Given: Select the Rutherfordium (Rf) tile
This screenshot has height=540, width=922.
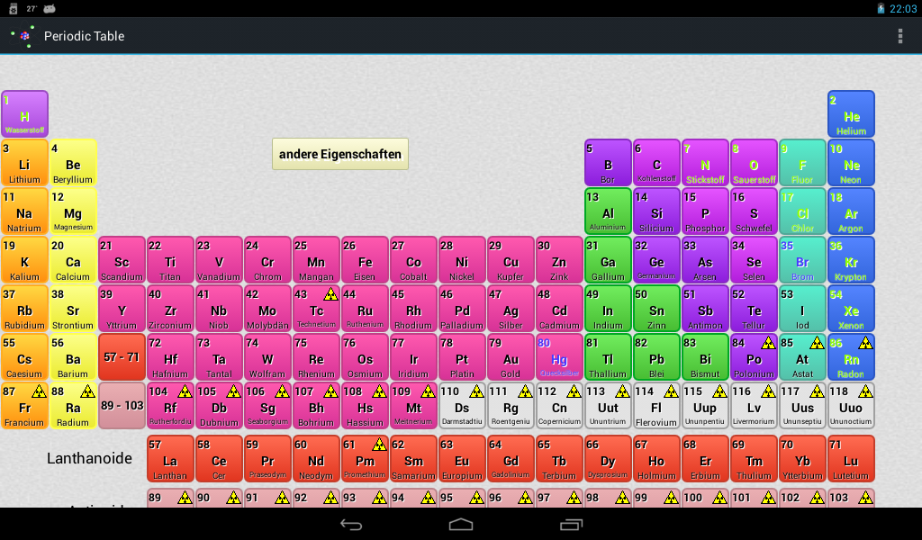Looking at the screenshot, I should coord(170,405).
